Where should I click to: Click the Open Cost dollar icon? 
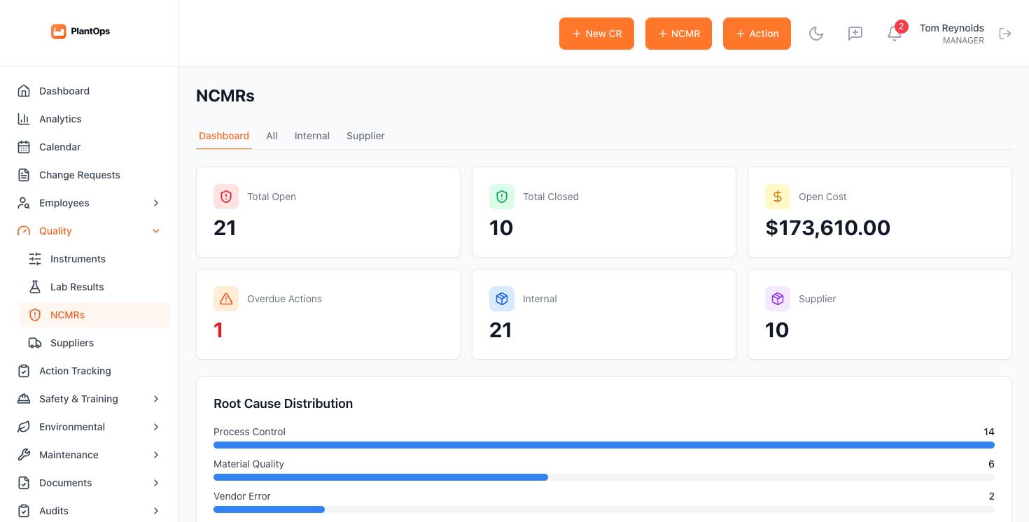778,197
